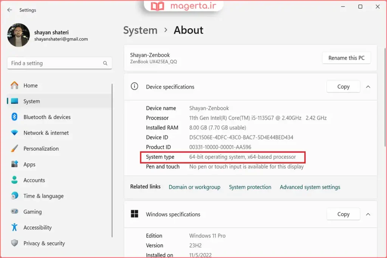Click the back arrow in title bar
387x258 pixels.
click(x=9, y=10)
